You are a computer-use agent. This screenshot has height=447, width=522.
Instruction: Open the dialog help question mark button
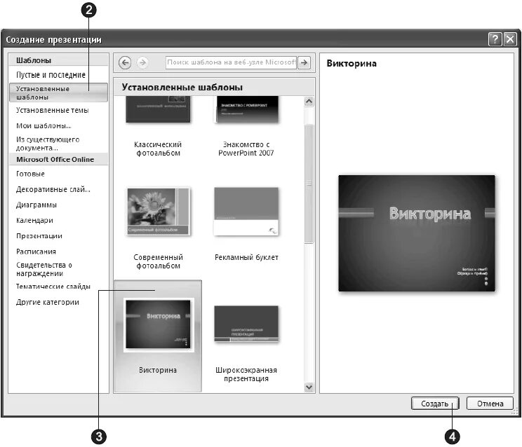tap(495, 39)
